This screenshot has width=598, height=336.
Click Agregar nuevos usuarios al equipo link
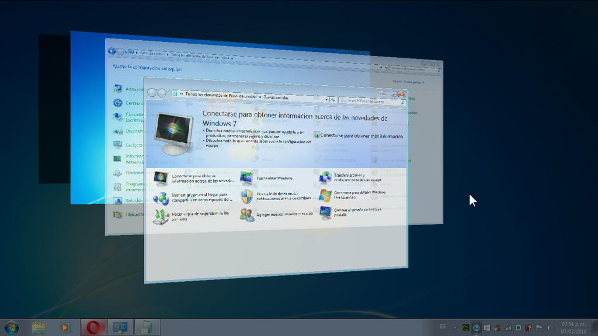point(284,214)
